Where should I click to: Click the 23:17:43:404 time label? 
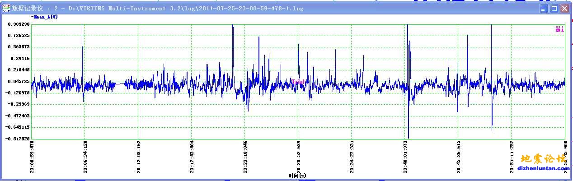pyautogui.click(x=192, y=157)
